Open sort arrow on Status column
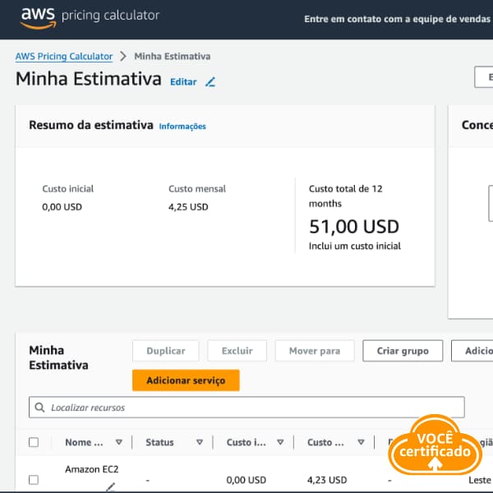 click(200, 442)
